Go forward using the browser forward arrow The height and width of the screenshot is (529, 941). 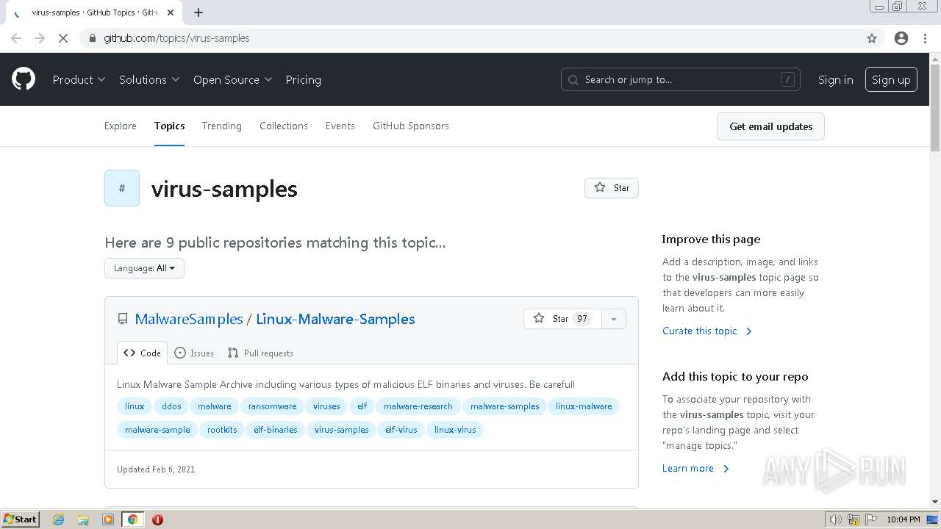tap(40, 38)
